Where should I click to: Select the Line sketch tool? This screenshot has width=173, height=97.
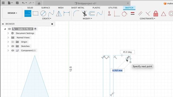(x=28, y=13)
